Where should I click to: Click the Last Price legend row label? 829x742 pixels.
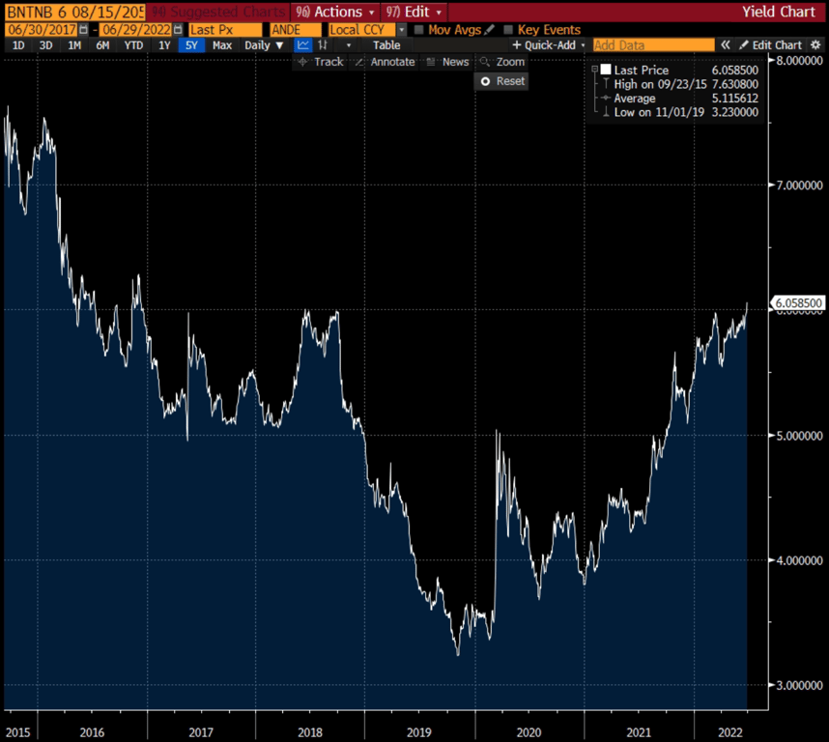click(642, 70)
